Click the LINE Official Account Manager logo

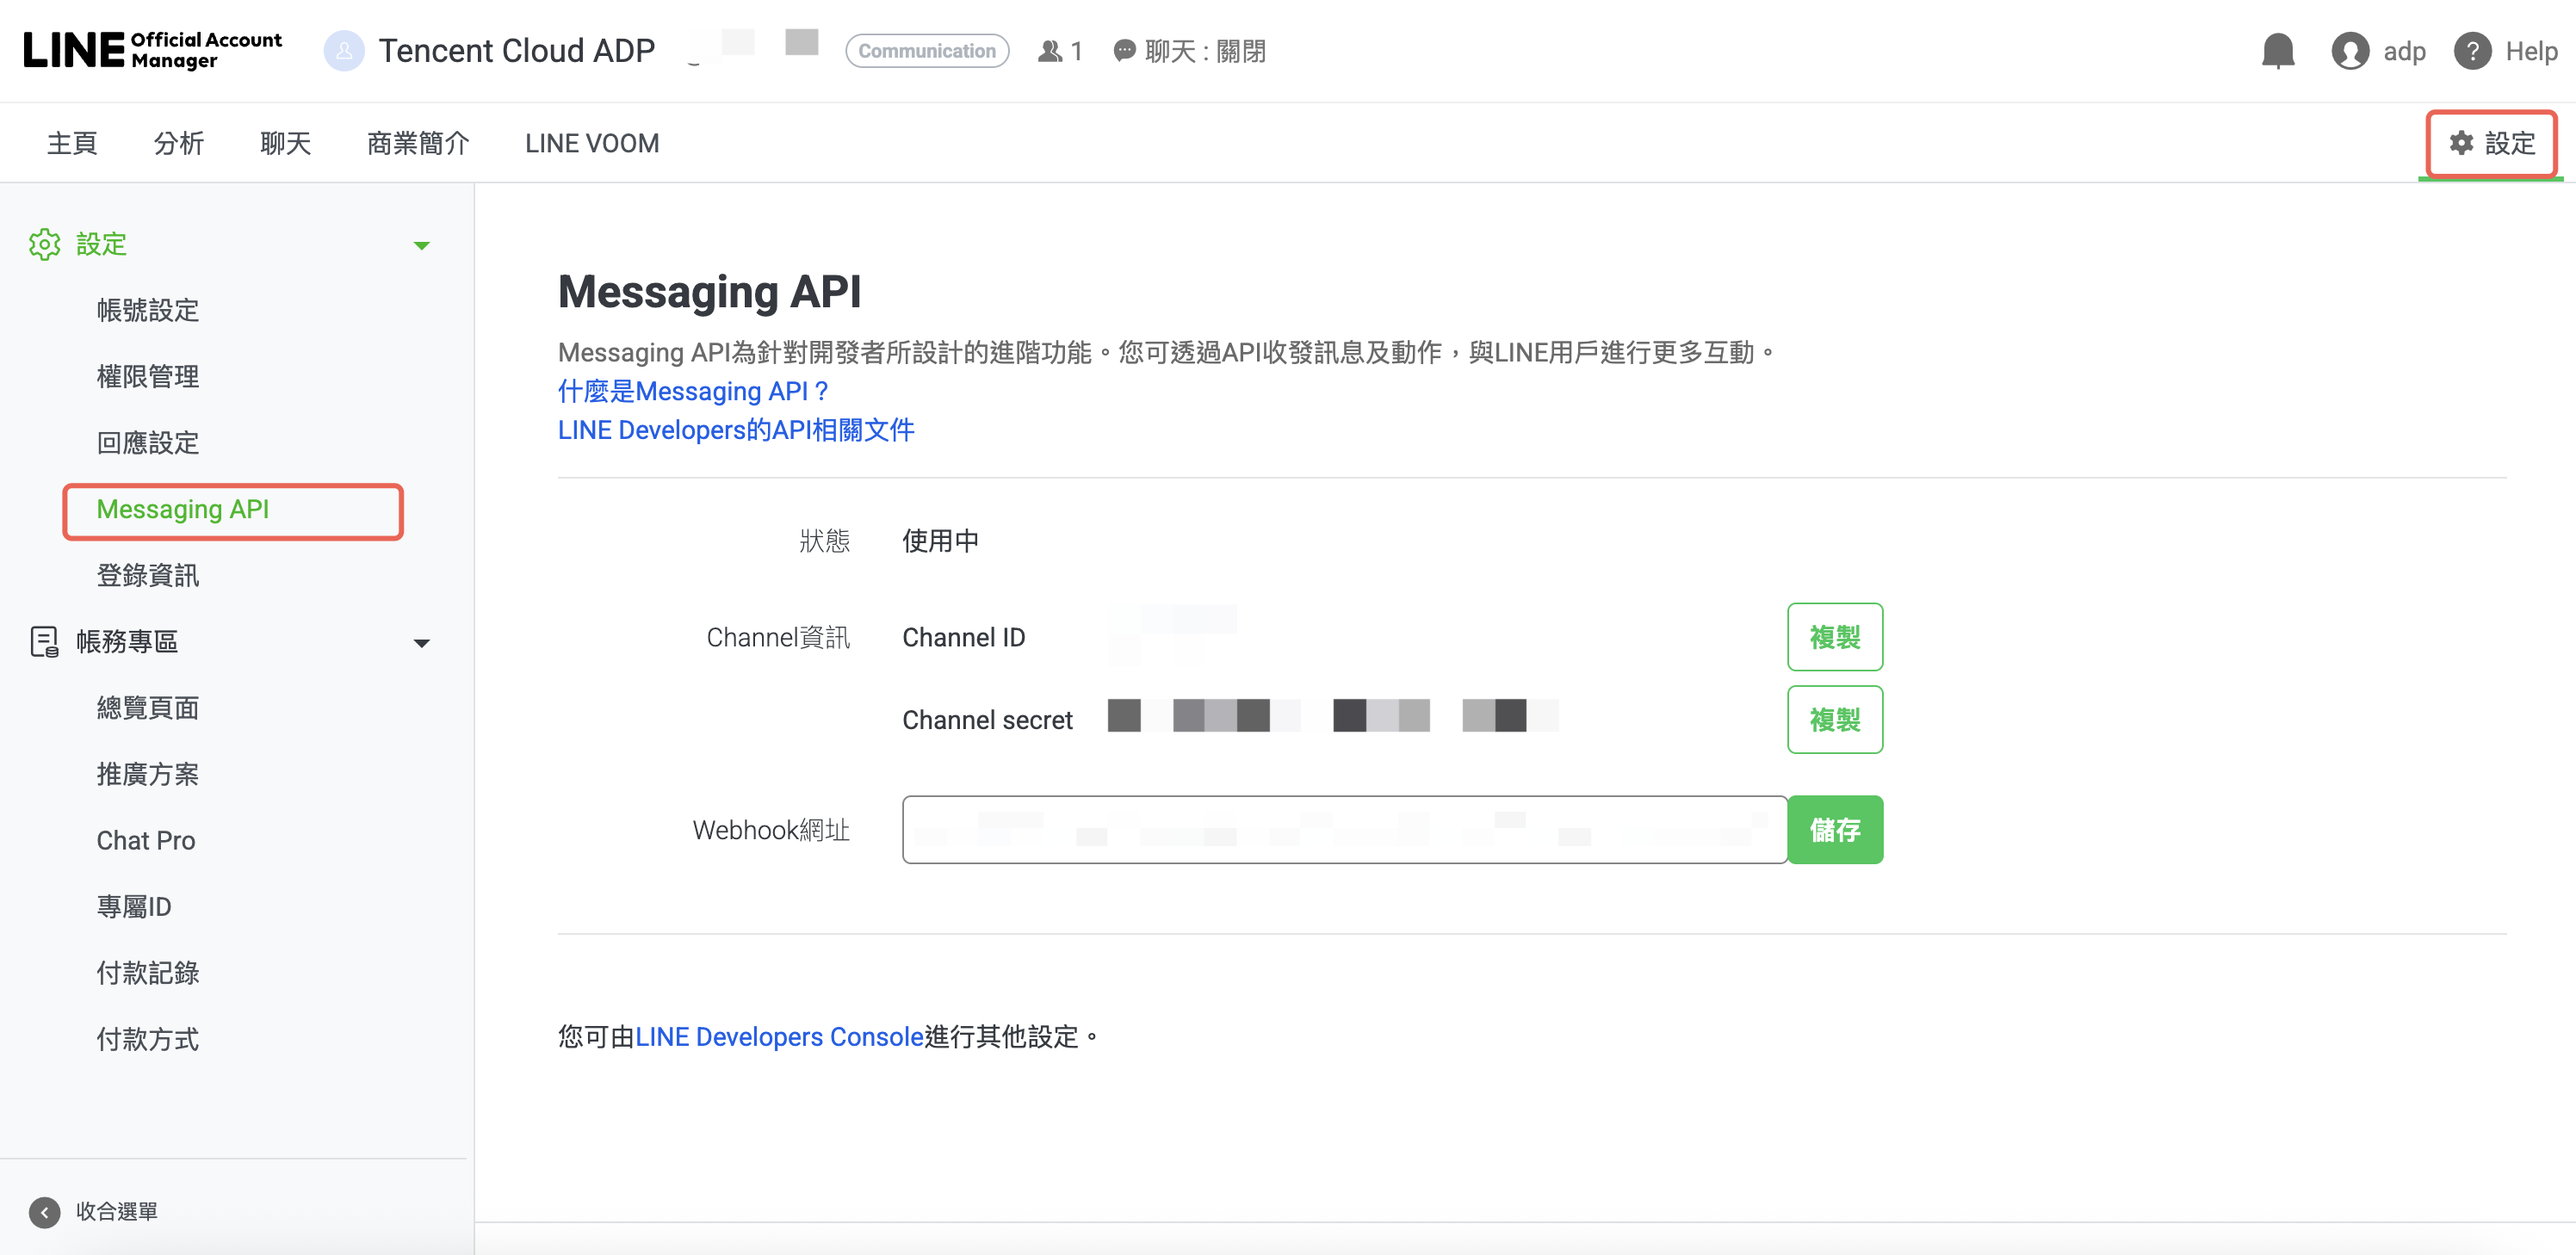(152, 50)
